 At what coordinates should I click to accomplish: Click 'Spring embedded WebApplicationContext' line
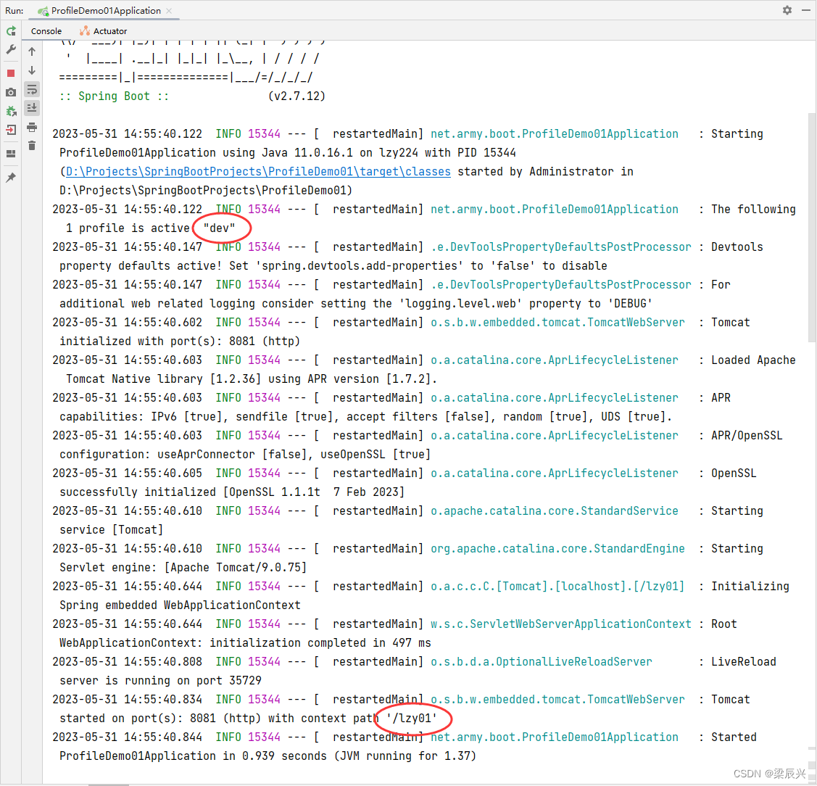coord(180,605)
